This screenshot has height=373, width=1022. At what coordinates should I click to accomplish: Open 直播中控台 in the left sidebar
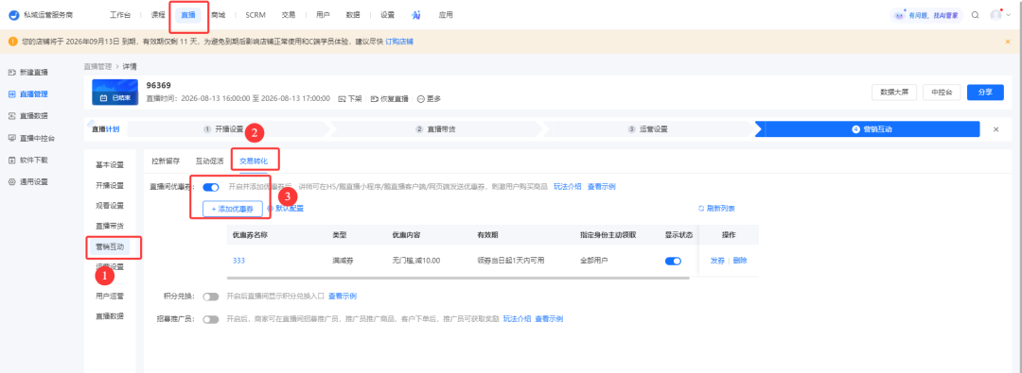pos(31,138)
